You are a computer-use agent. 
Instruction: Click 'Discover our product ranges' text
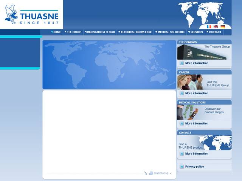(x=214, y=110)
